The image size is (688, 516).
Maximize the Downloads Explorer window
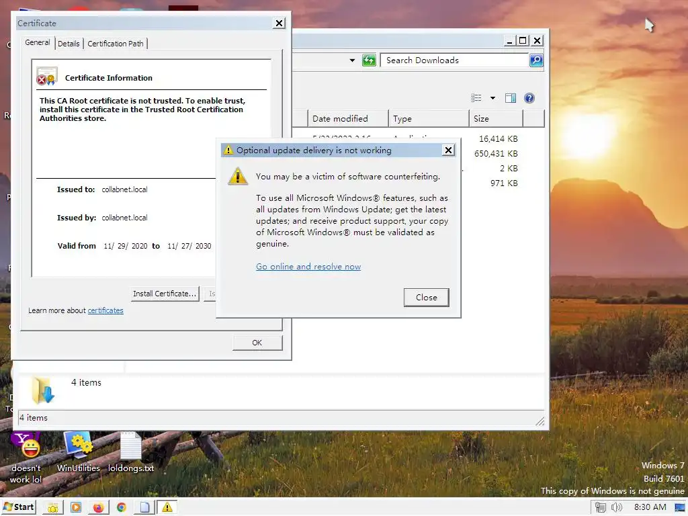(x=523, y=41)
